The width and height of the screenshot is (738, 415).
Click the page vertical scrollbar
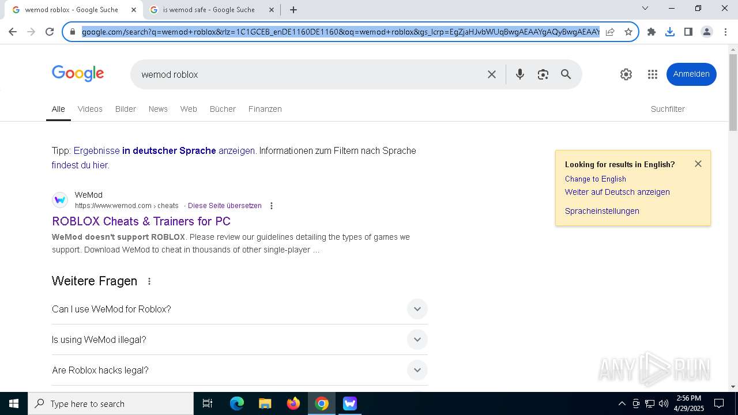(733, 92)
